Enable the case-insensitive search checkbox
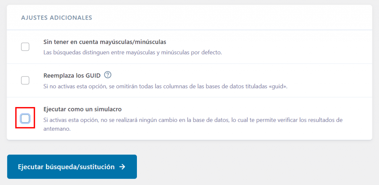 (25, 47)
